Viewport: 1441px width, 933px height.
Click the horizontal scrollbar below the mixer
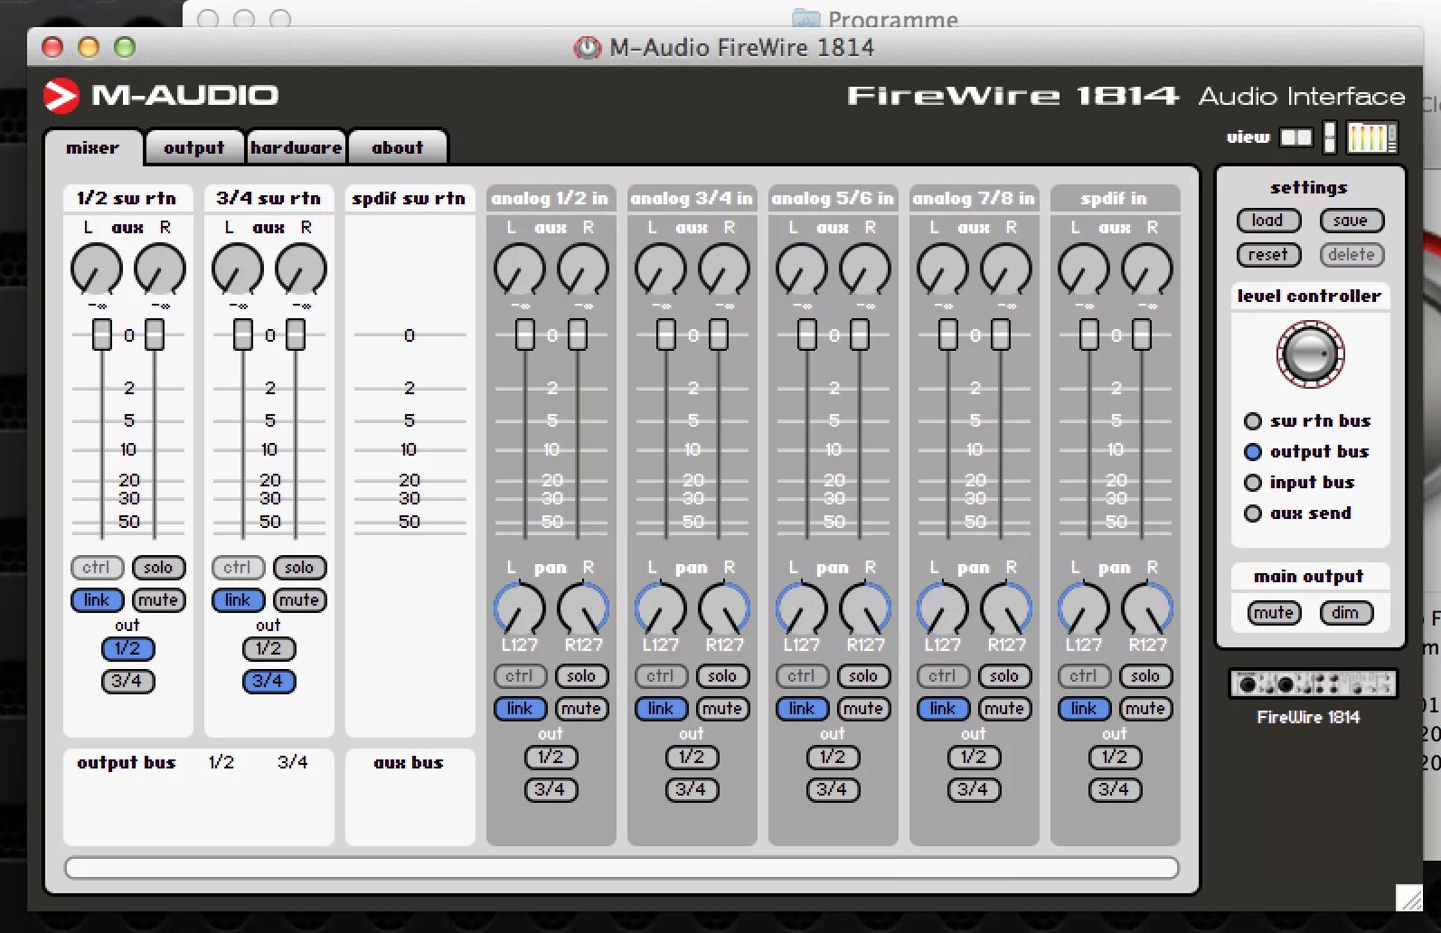[x=622, y=868]
